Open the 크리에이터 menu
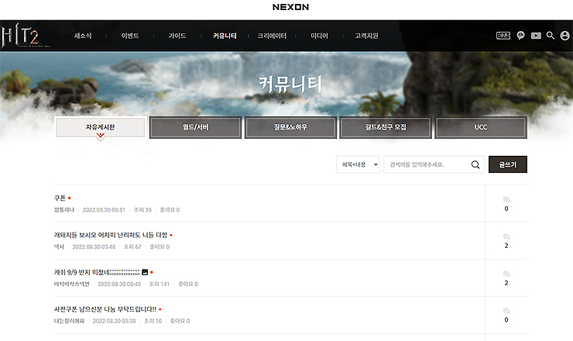 [272, 36]
